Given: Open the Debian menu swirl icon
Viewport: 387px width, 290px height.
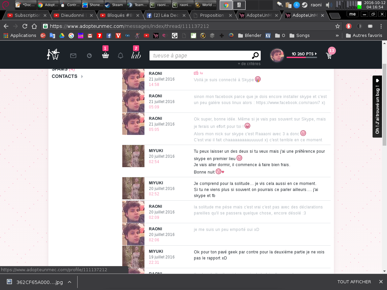Looking at the screenshot, I should 5,4.
